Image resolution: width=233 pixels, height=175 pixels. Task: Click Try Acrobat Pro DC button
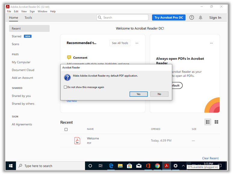click(x=169, y=17)
